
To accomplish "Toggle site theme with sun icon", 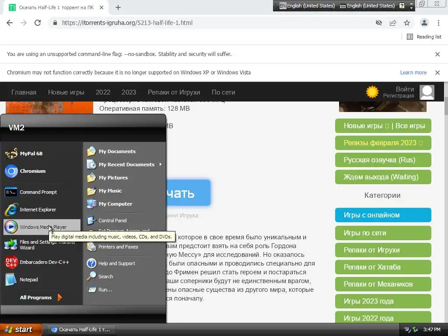I will click(372, 92).
